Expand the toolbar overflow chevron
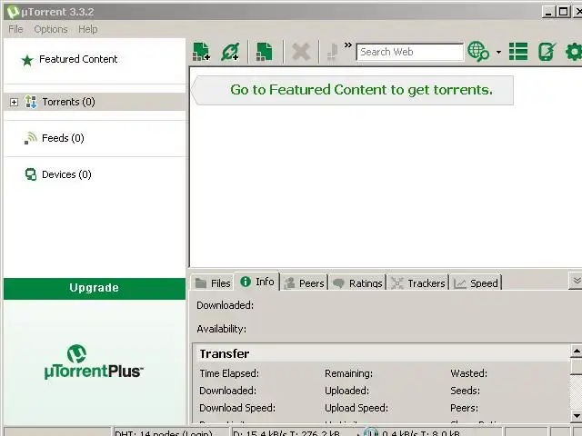Screen dimensions: 582x436 pyautogui.click(x=347, y=45)
